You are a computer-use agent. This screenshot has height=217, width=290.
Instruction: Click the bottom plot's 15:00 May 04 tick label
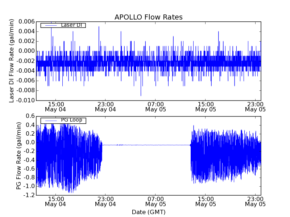pos(55,201)
